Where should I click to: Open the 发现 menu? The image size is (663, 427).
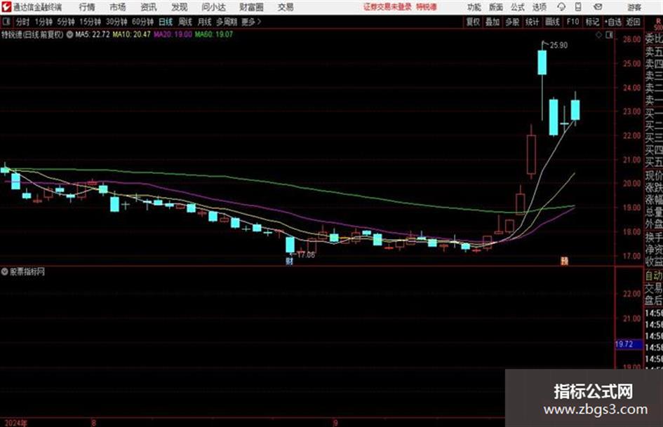point(180,7)
